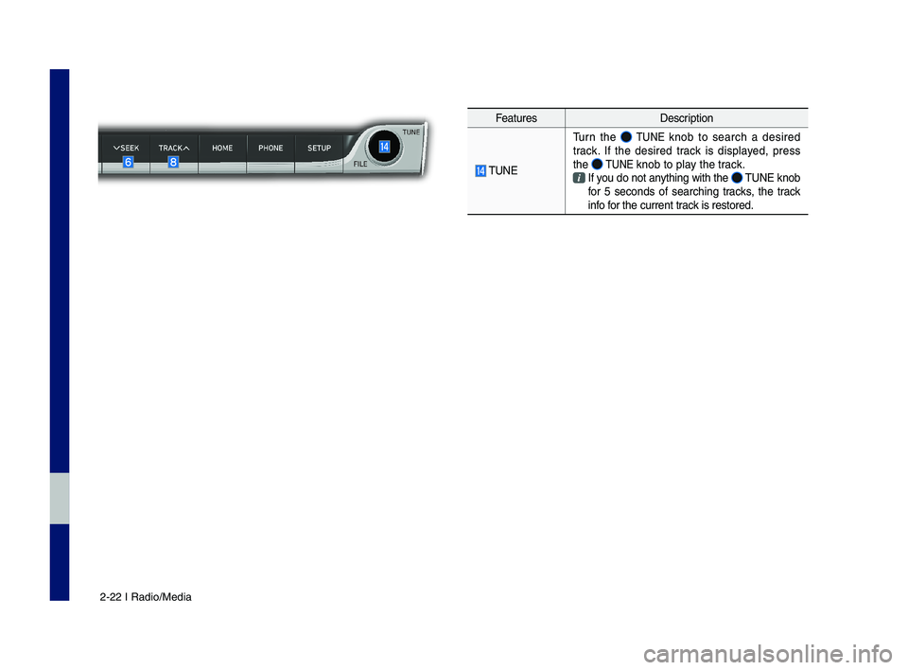Click the 14 badge beside TUNE in table

480,170
